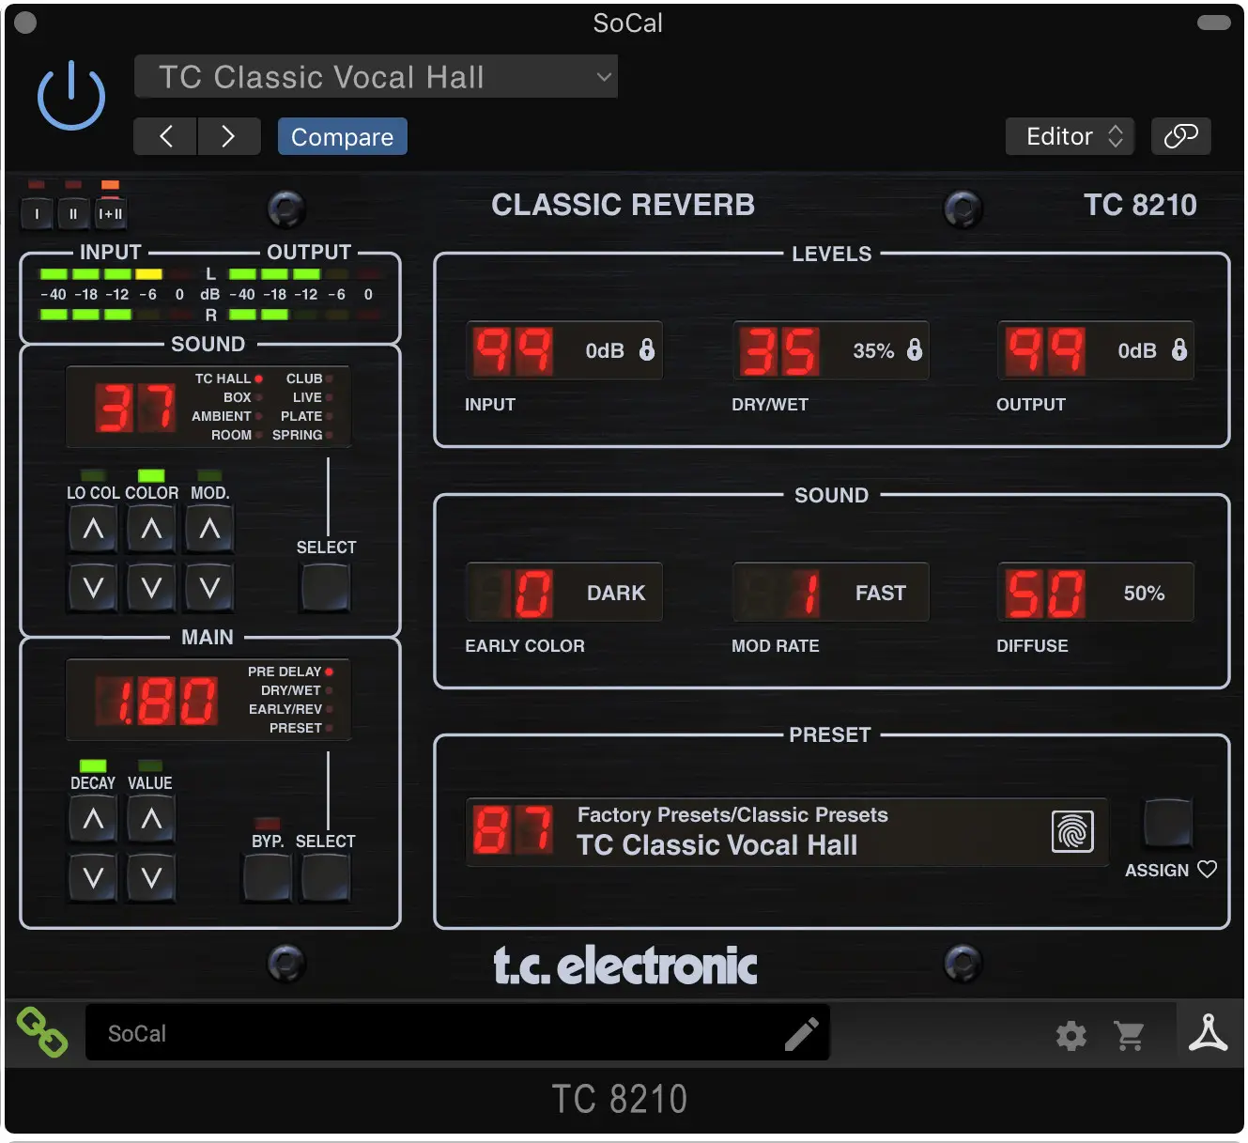Click the PreSonus-style logo icon bottom right
Screen dimensions: 1248x1143
coord(1209,1032)
